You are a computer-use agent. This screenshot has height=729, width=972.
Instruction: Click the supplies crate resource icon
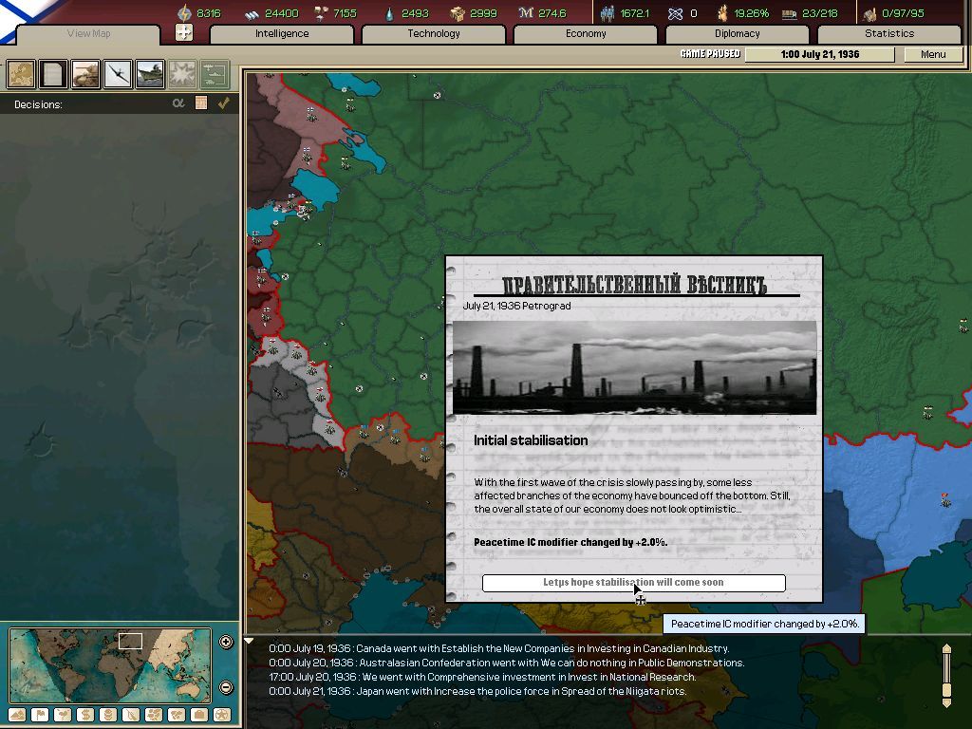[x=458, y=13]
